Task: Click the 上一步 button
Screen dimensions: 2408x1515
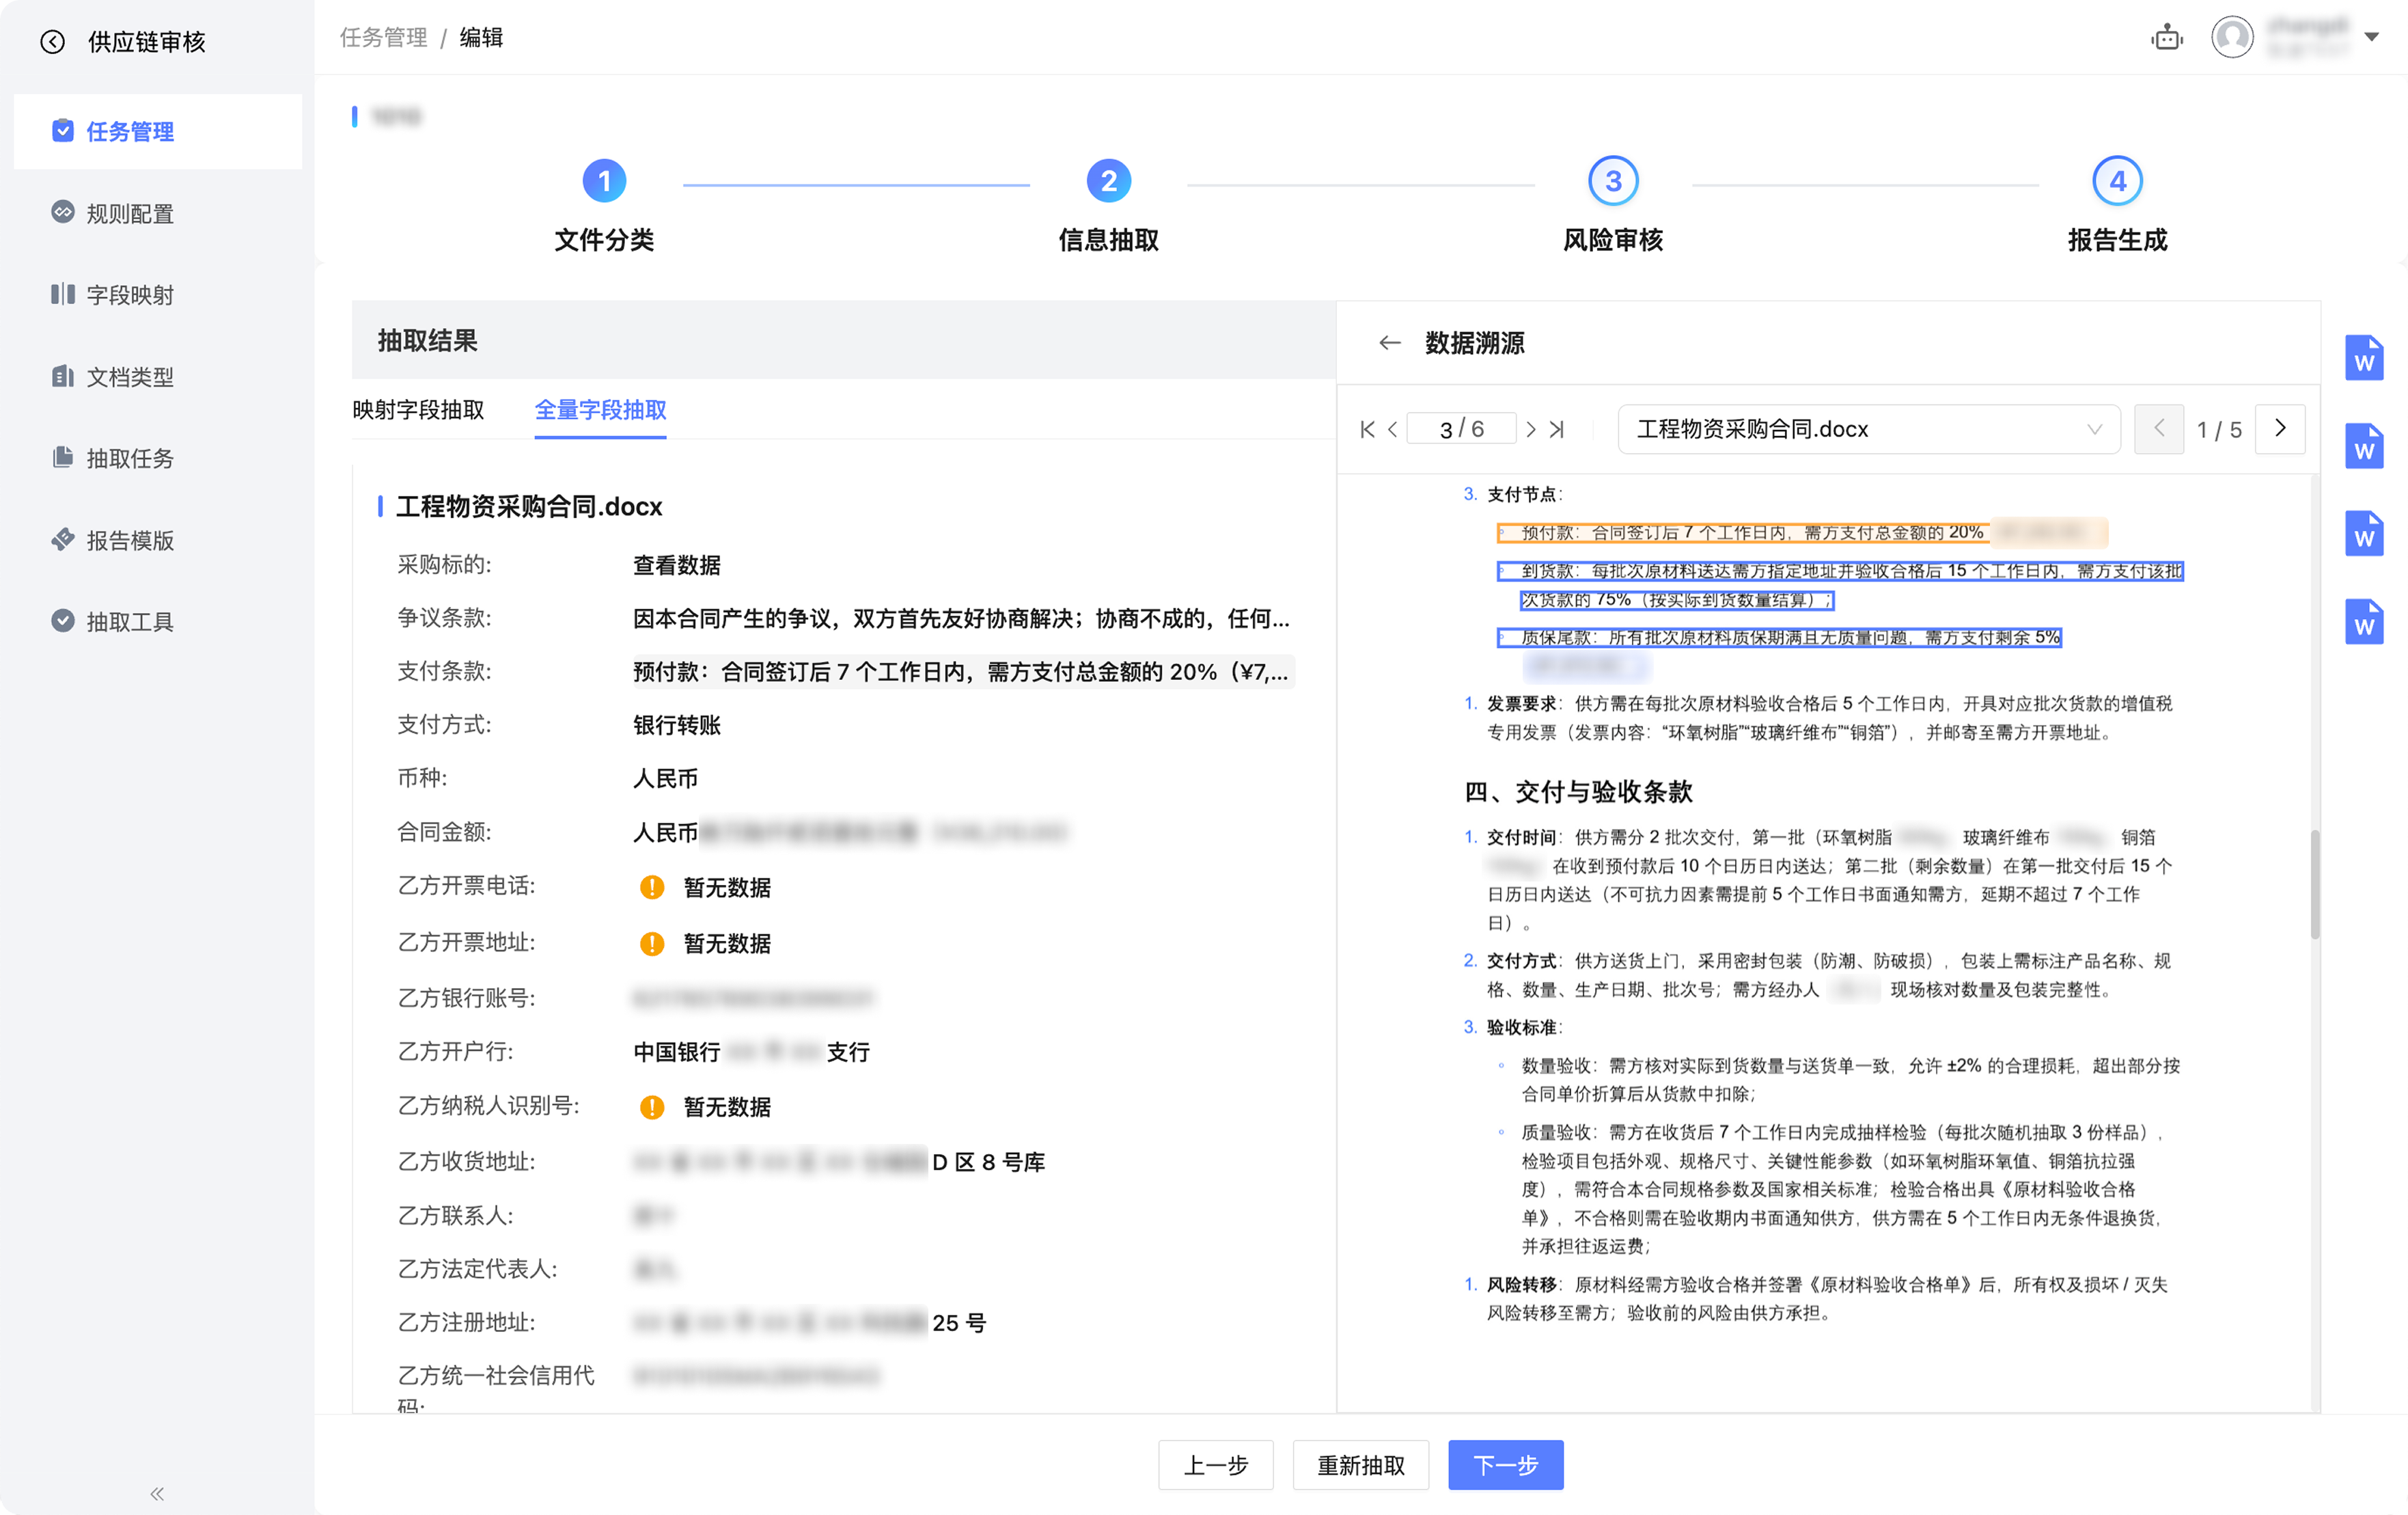Action: (1216, 1465)
